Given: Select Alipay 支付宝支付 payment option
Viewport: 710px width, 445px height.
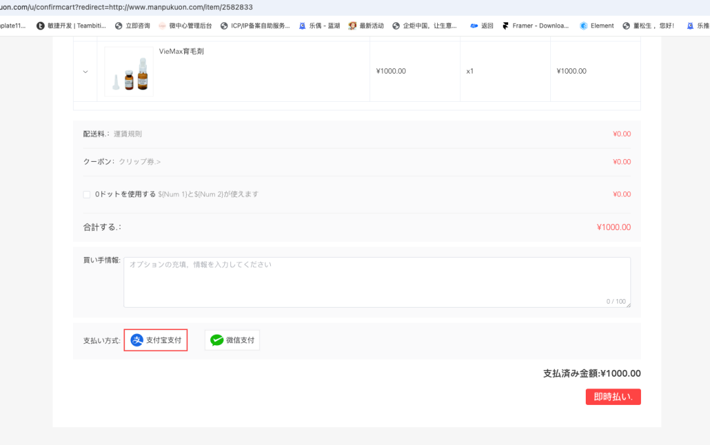Looking at the screenshot, I should 156,340.
